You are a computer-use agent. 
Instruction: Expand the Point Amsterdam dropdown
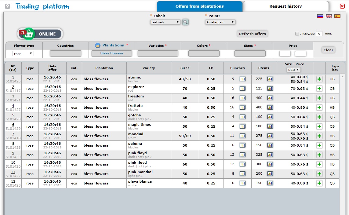[x=220, y=22]
